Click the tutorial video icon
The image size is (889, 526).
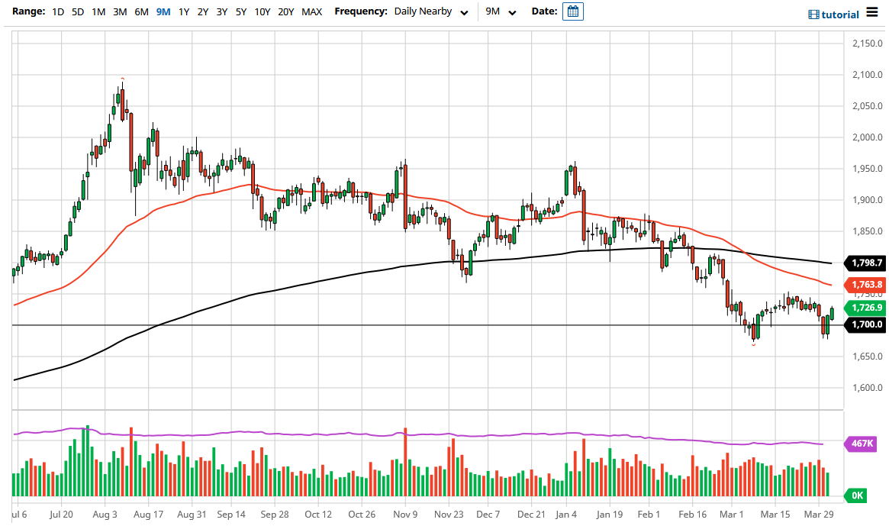(x=813, y=15)
